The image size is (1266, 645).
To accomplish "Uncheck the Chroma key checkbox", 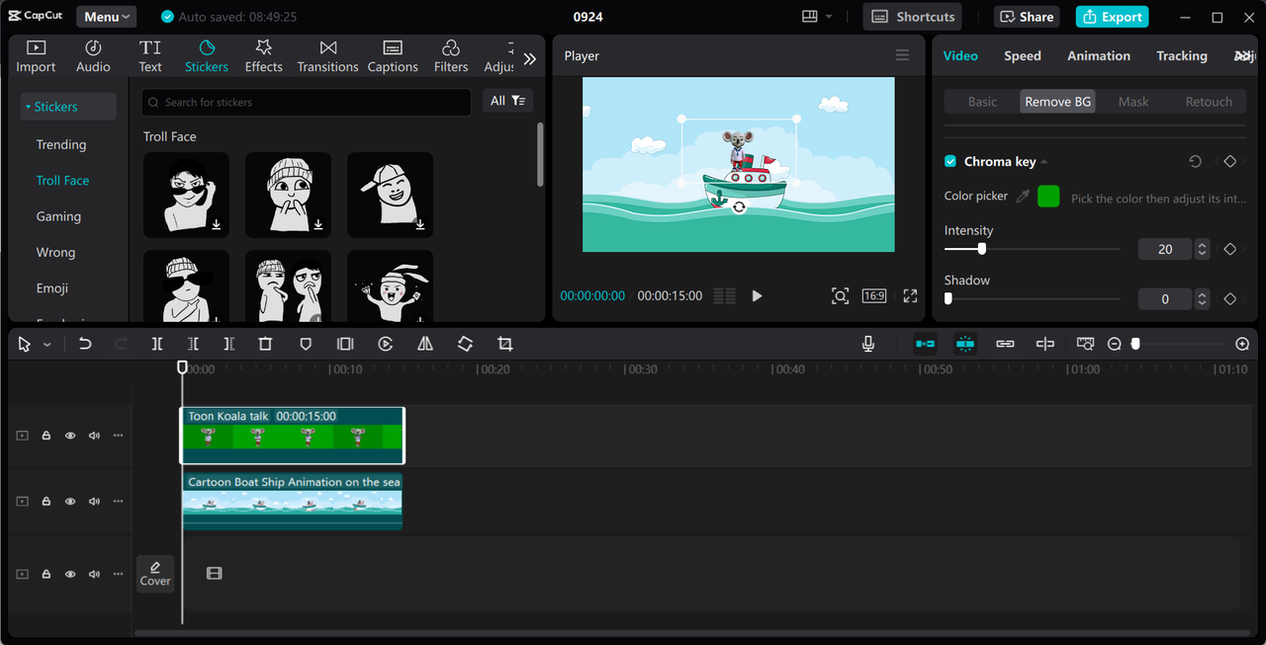I will 950,161.
